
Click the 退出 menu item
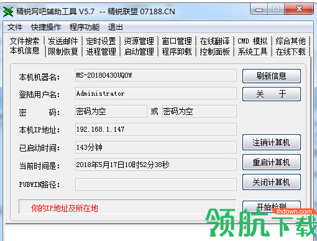tap(115, 27)
